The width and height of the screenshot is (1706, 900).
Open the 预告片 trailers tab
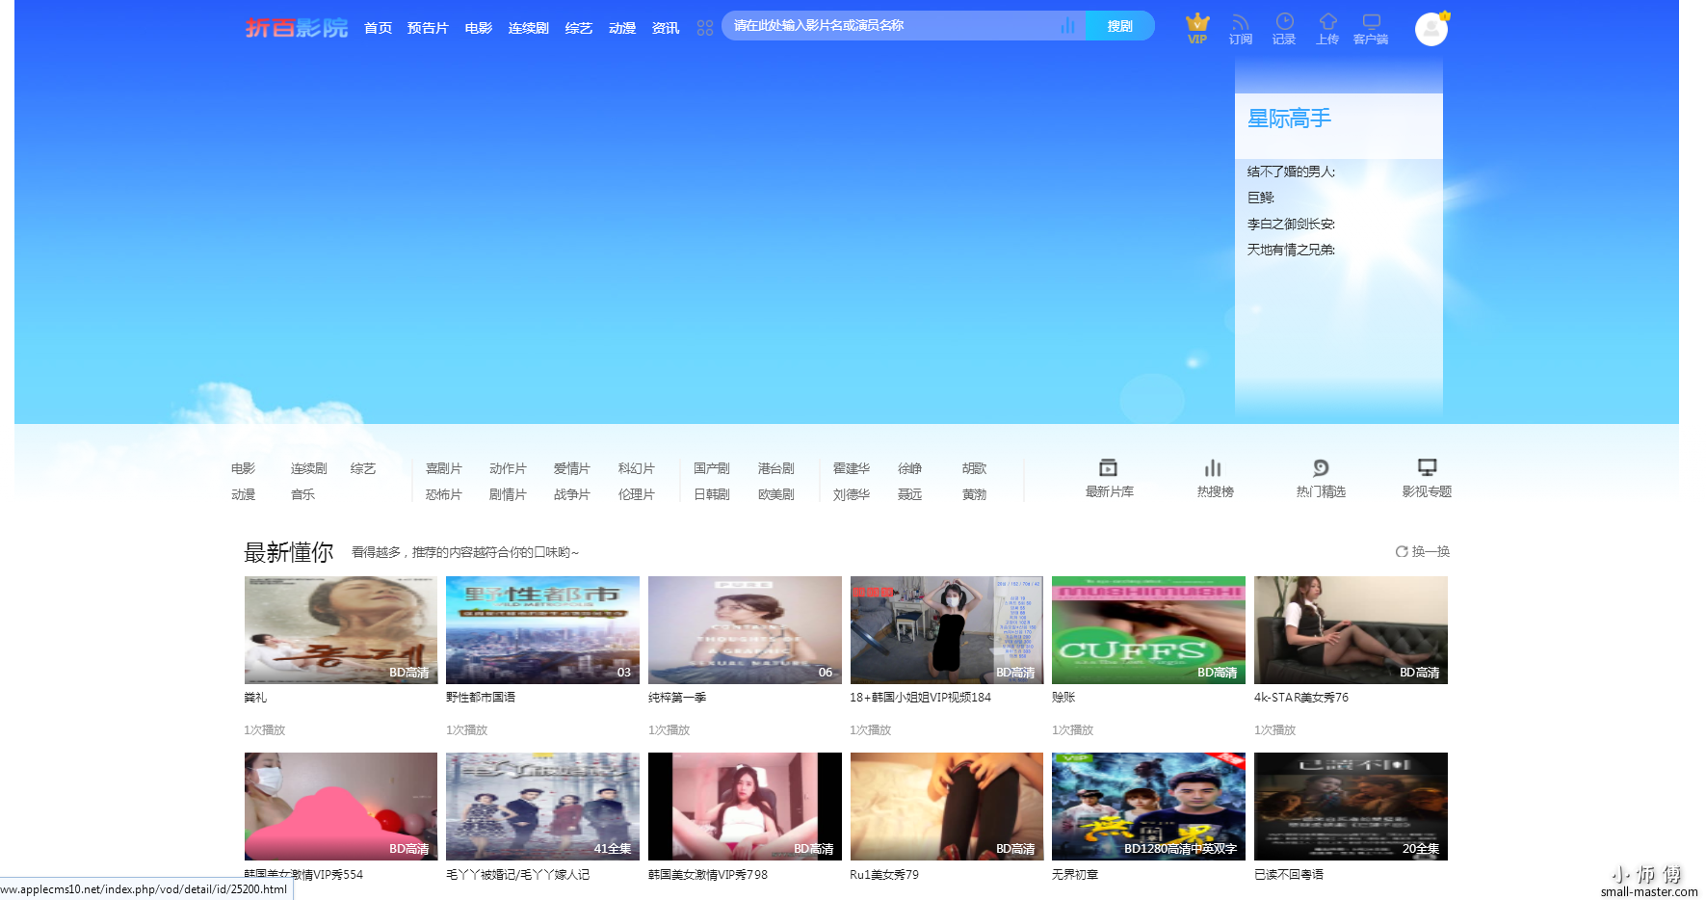tap(428, 28)
